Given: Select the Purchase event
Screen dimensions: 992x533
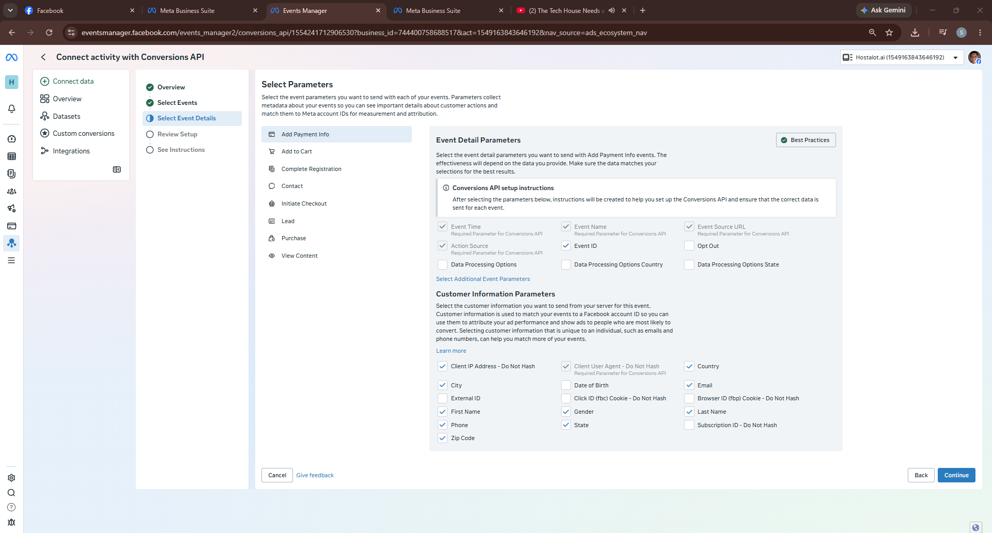Looking at the screenshot, I should tap(336, 238).
